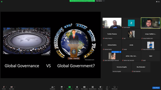The image size is (161, 90).
Task: Expand arrow beside Apps
Action: point(109,87)
